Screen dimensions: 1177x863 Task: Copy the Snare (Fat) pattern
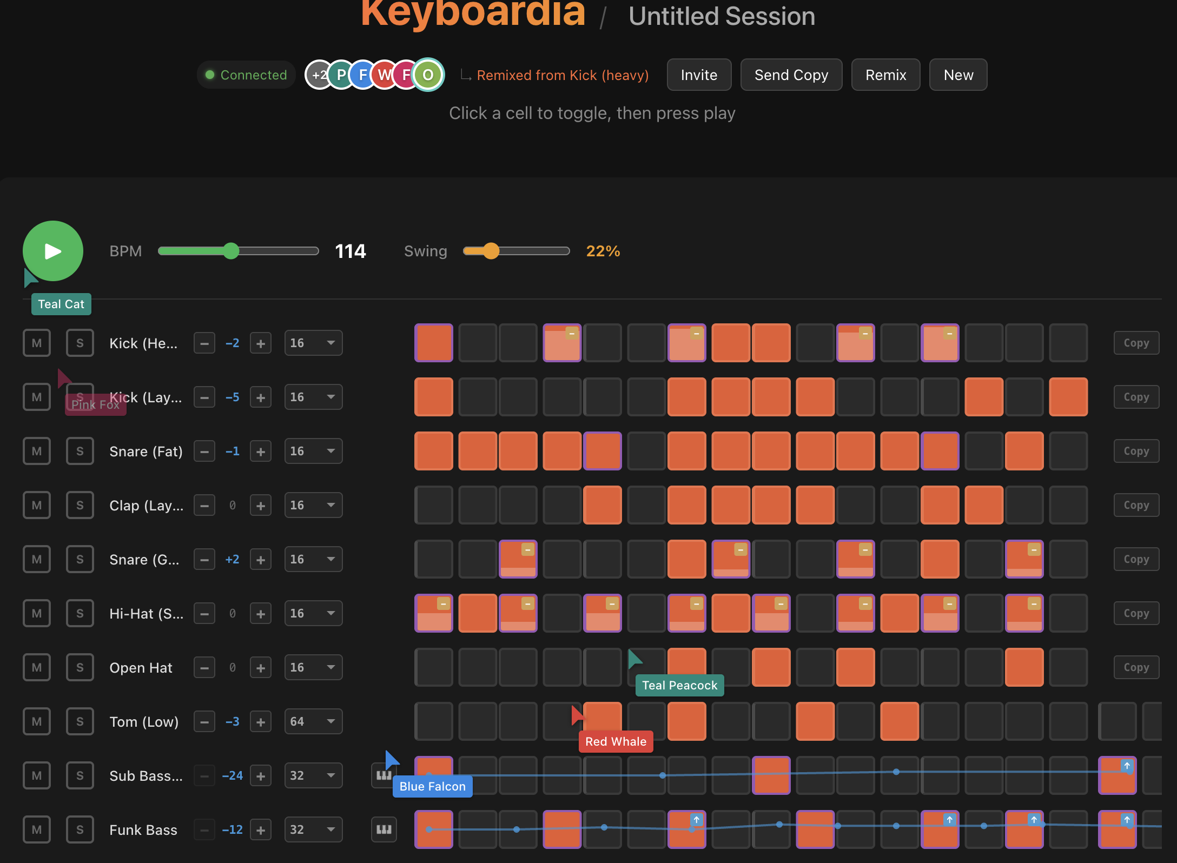pos(1135,451)
